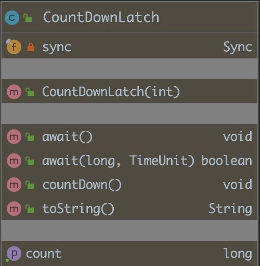Click green visibility lock next to toString()
Screen dimensions: 260x266
30,209
